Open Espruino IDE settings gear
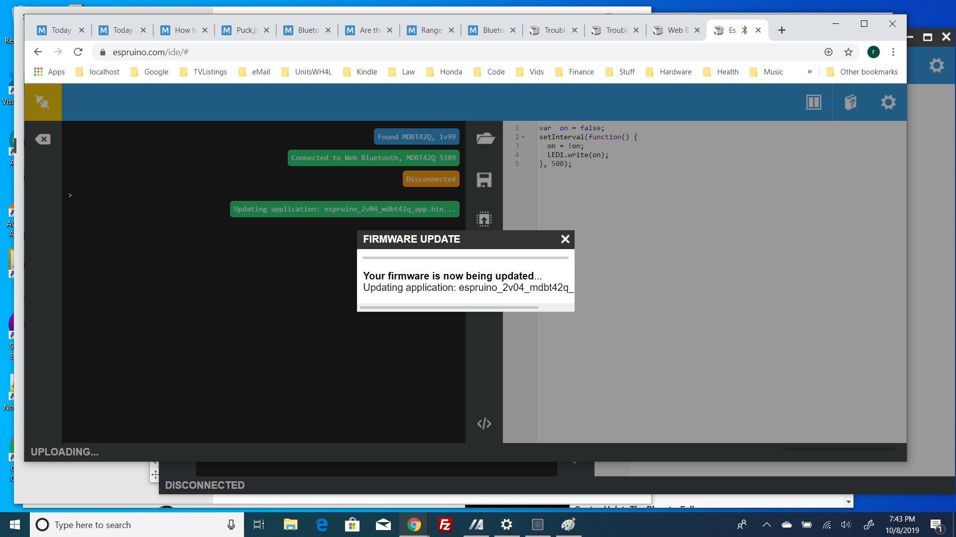 [888, 102]
